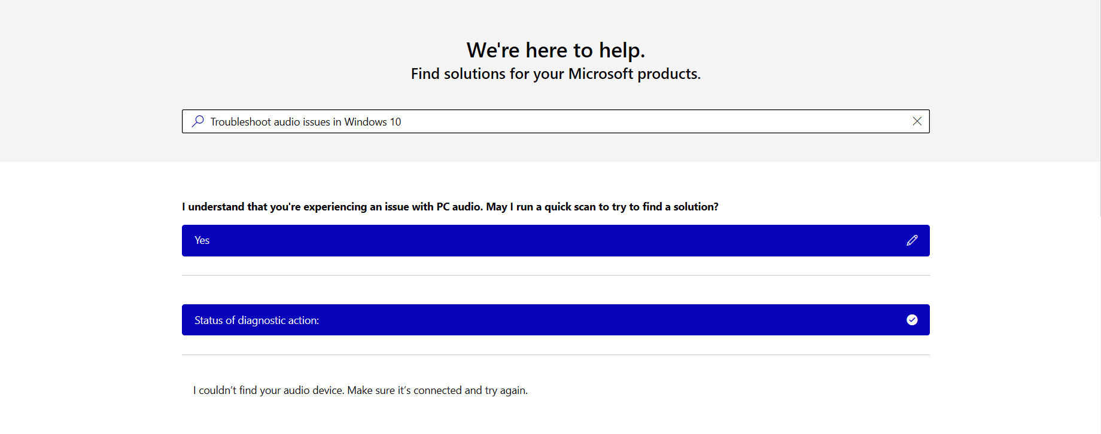The height and width of the screenshot is (434, 1101).
Task: Click "Windows 10" in the search query text
Action: [x=373, y=122]
